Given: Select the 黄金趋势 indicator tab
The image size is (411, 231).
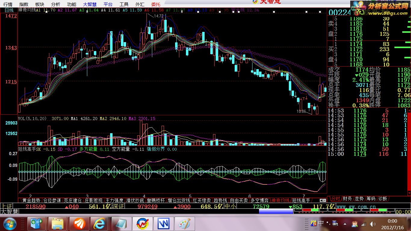Looking at the screenshot, I should point(31,200).
